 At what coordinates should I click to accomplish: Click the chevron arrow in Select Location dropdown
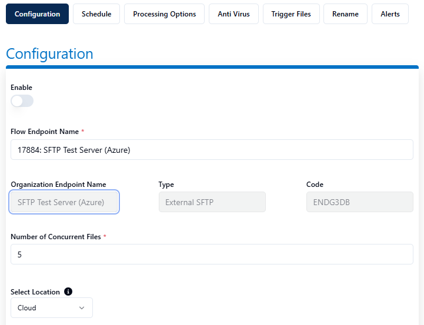[82, 307]
